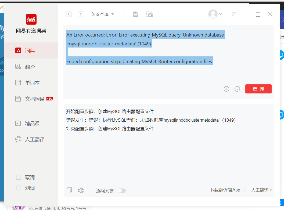Go forward with the right arrow button
The width and height of the screenshot is (284, 210).
pyautogui.click(x=81, y=14)
